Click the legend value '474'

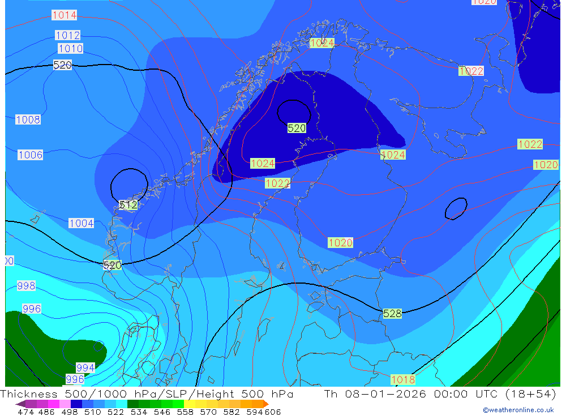[x=25, y=412]
